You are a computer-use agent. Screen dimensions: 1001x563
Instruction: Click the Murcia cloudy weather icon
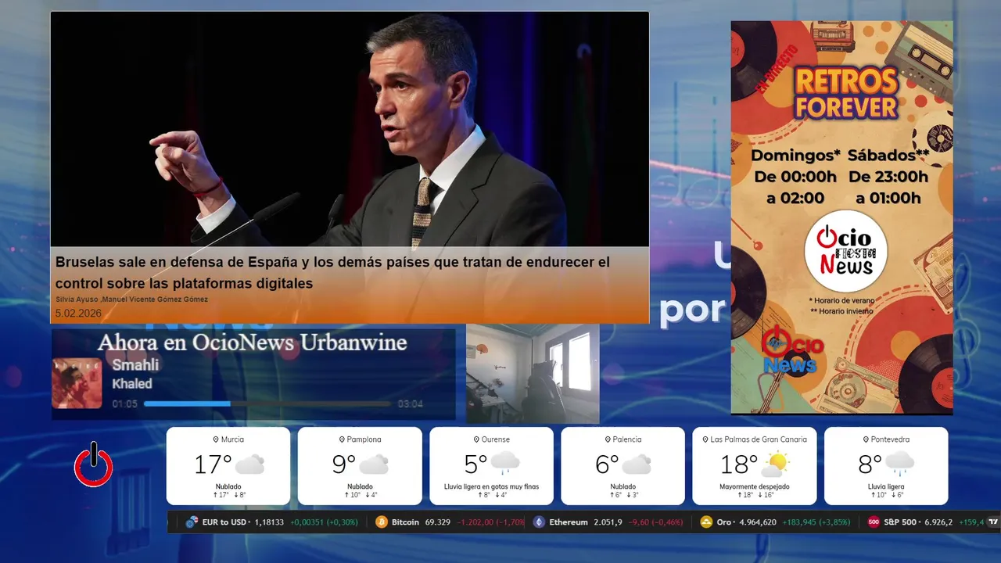249,464
